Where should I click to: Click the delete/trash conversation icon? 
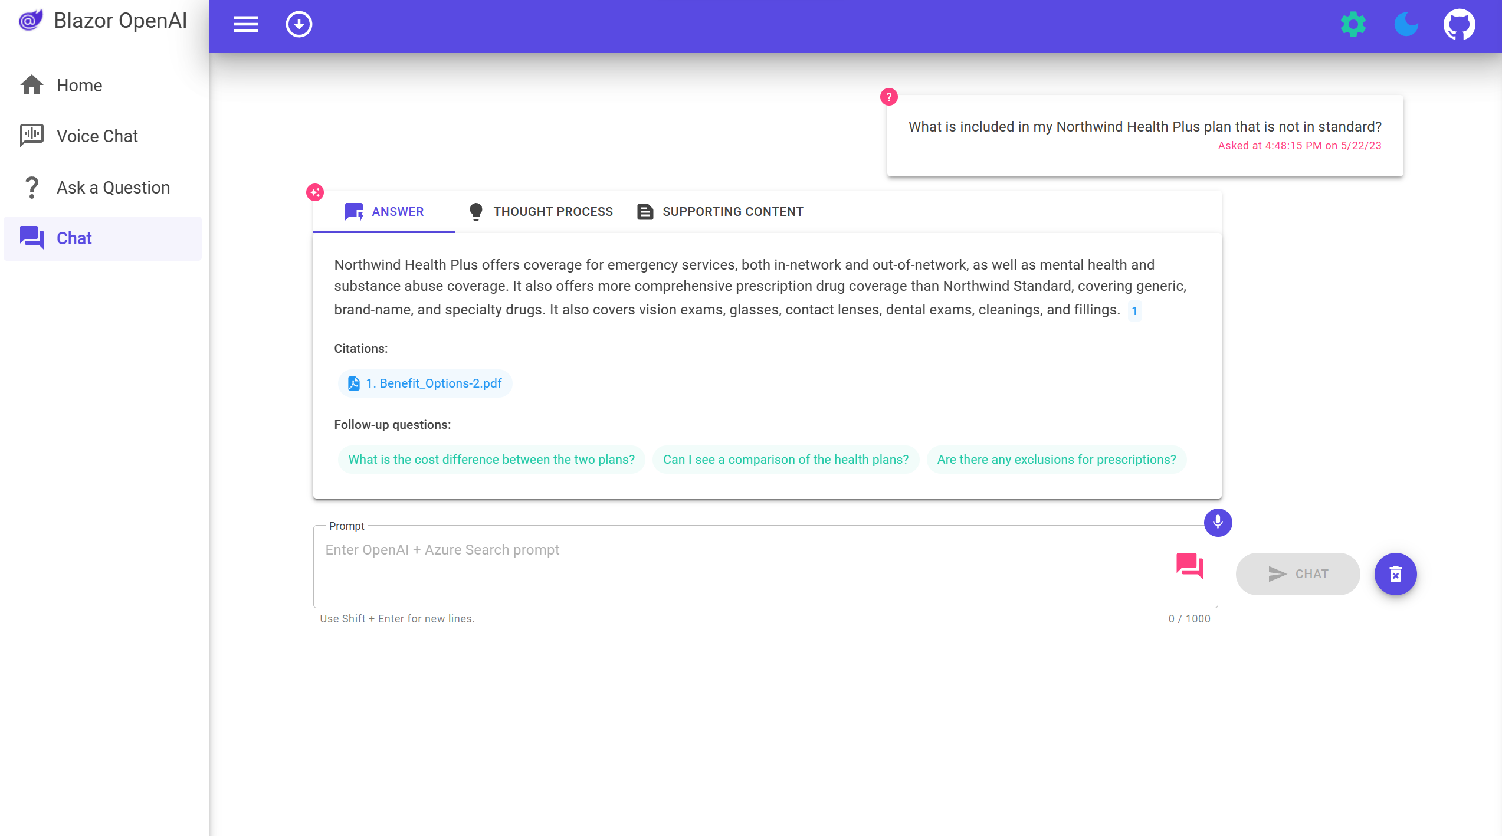[x=1395, y=573]
